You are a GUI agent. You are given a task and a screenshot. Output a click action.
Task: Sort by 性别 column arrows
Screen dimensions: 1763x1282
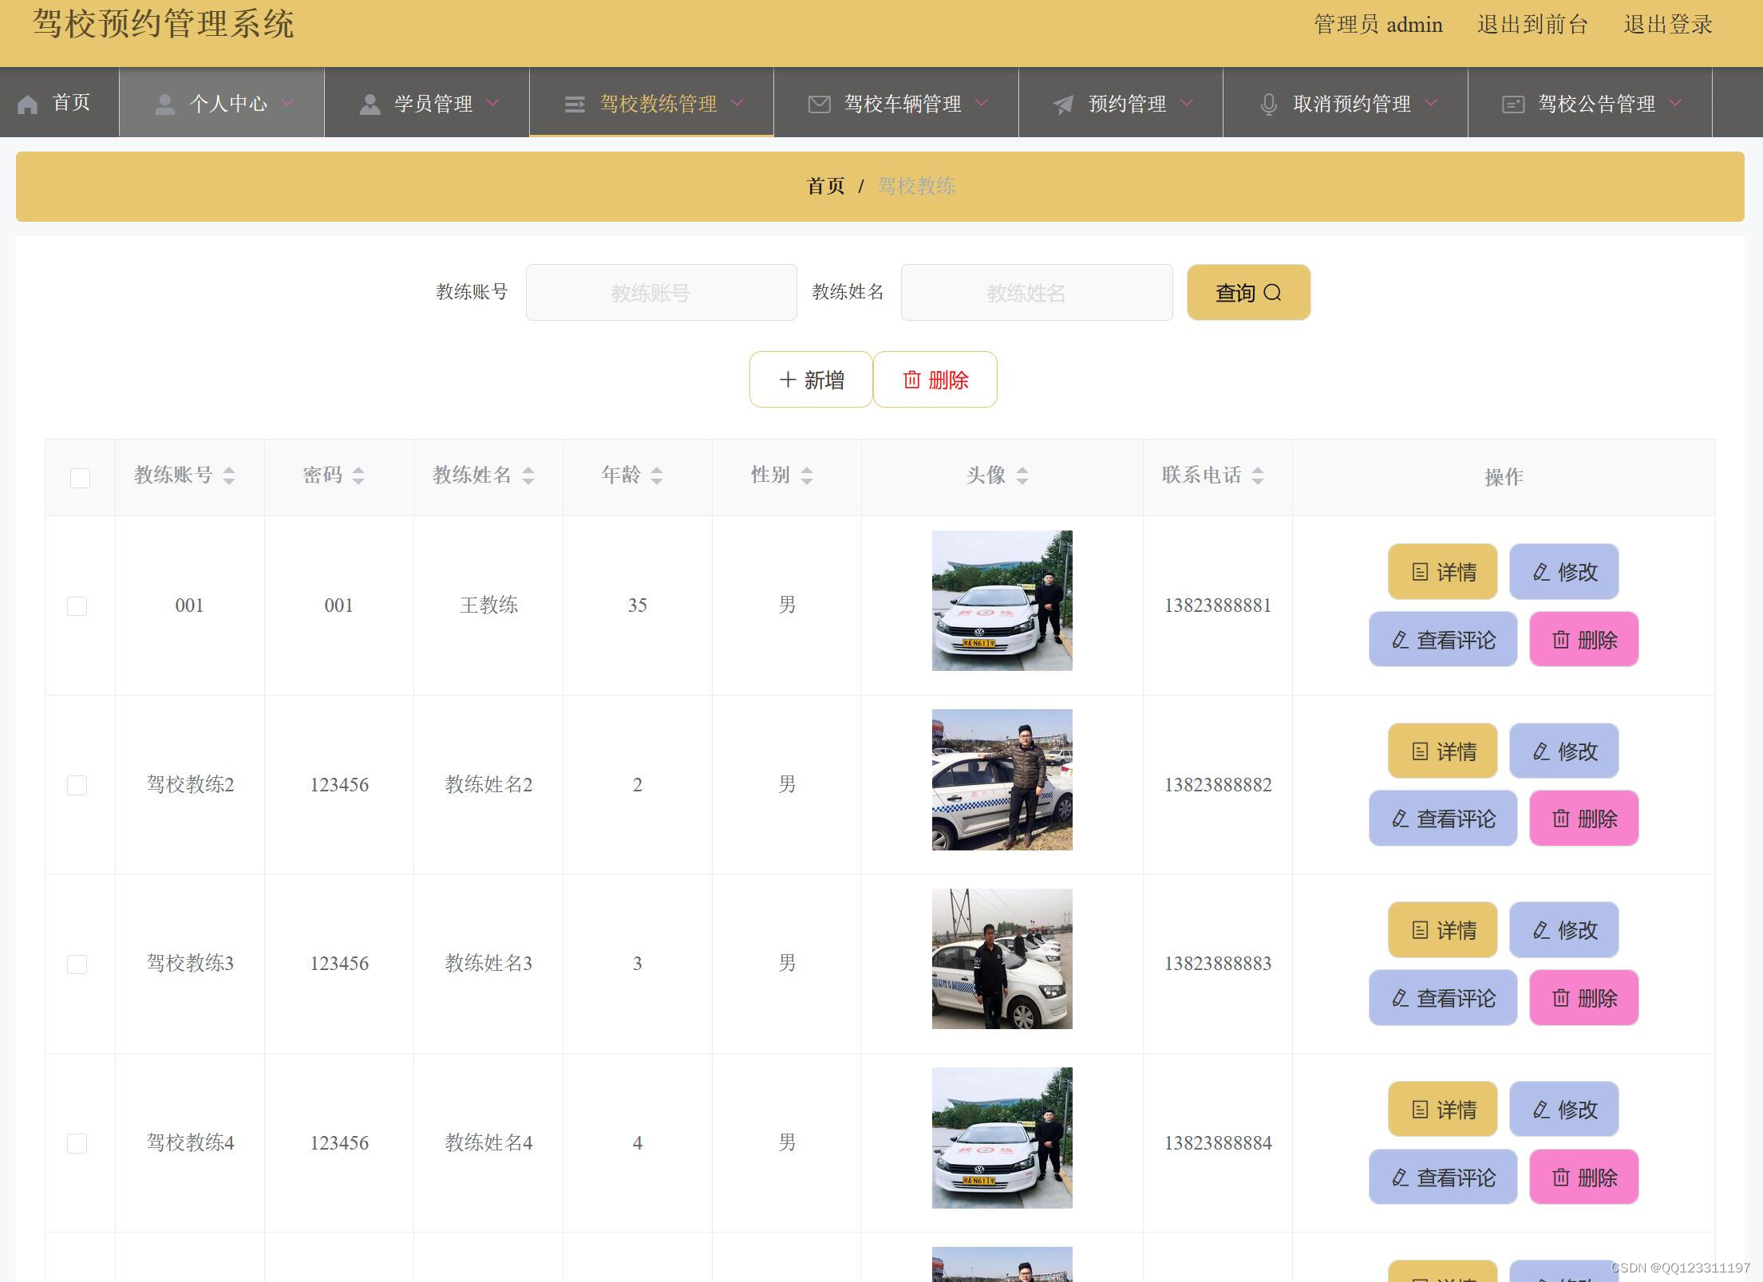(x=807, y=476)
